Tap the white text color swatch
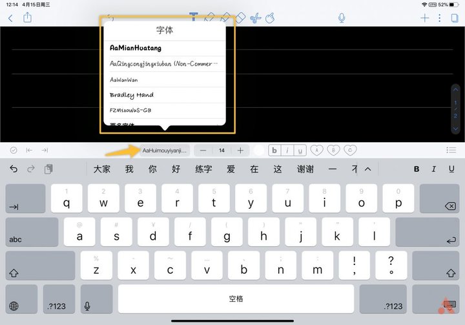Viewport: 465px width, 325px height. pyautogui.click(x=259, y=151)
